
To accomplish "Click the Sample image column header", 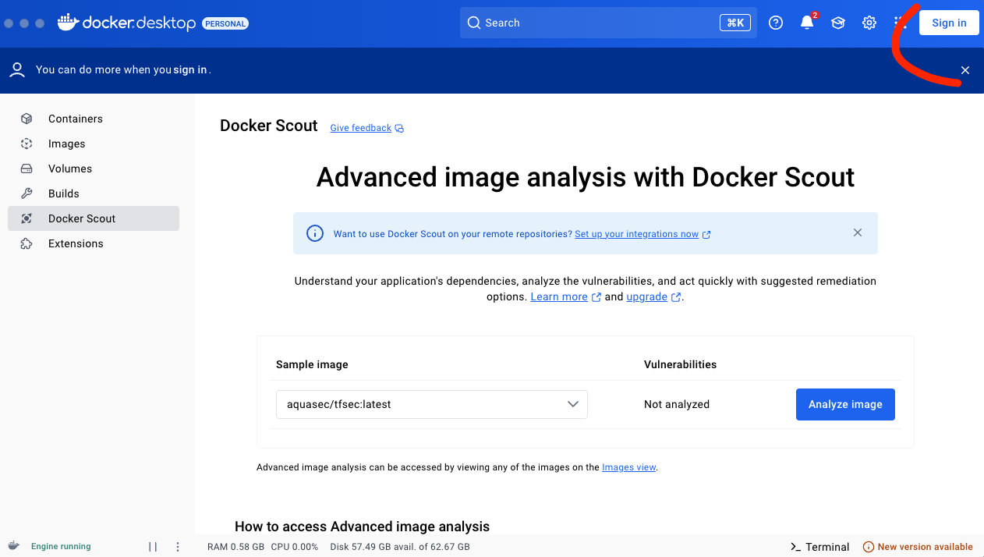I will pyautogui.click(x=312, y=364).
